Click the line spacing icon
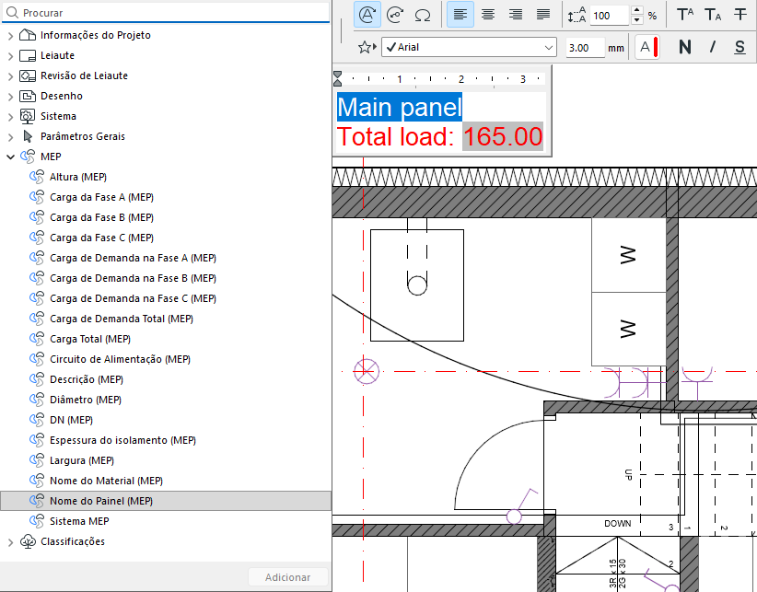The image size is (757, 592). pos(576,15)
